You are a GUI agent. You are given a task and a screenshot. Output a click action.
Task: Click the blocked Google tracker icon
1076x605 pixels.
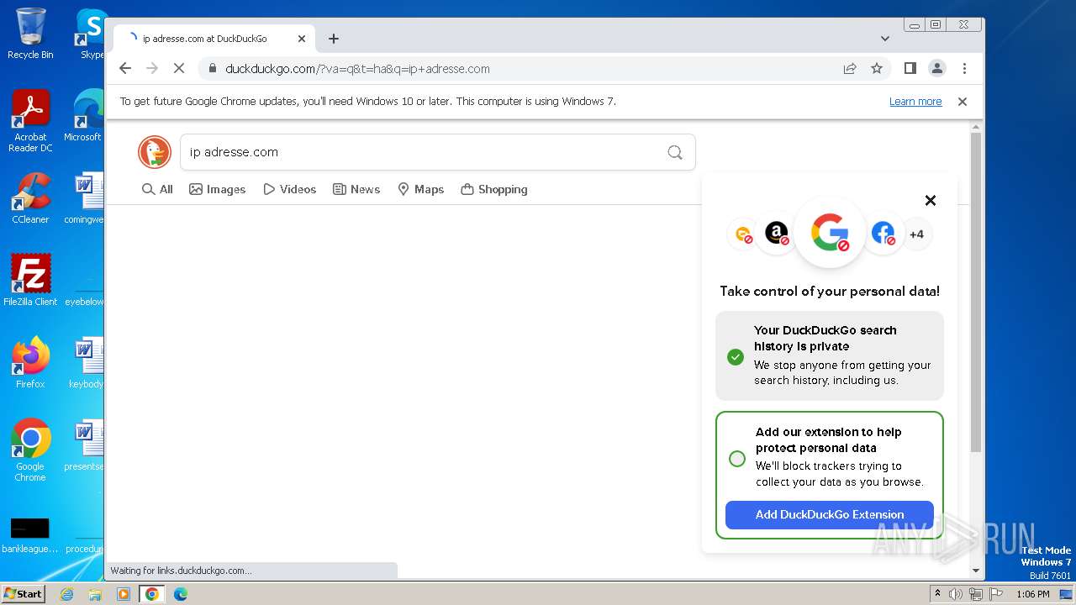point(830,233)
